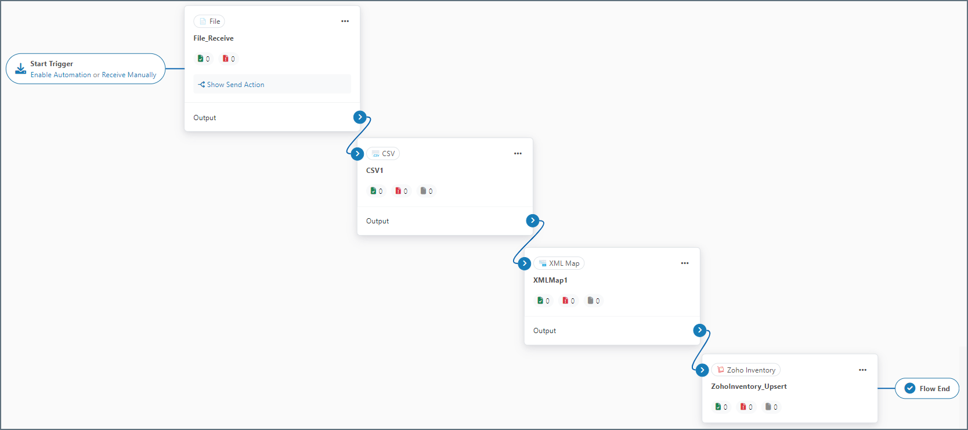Image resolution: width=968 pixels, height=430 pixels.
Task: Click the CSV1 output port arrow
Action: 533,221
